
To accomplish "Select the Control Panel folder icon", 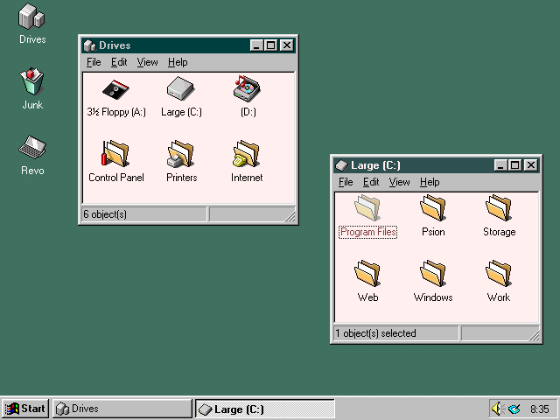I will [115, 155].
